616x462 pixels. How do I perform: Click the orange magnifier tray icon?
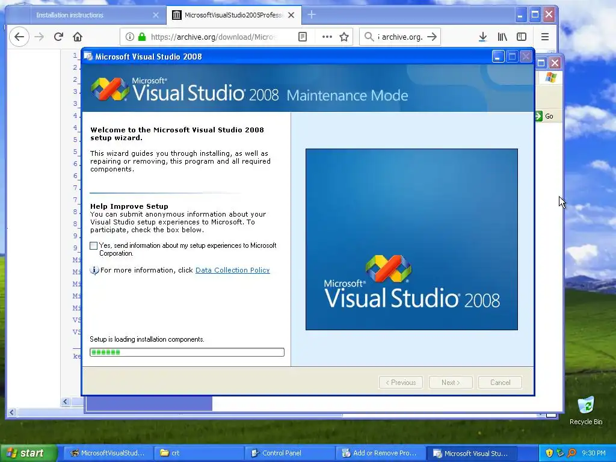coord(571,453)
